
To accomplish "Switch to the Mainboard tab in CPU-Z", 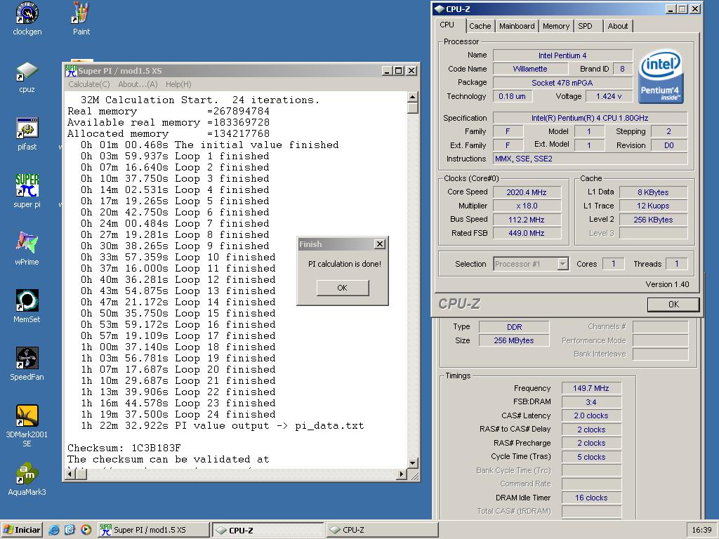I will (517, 26).
